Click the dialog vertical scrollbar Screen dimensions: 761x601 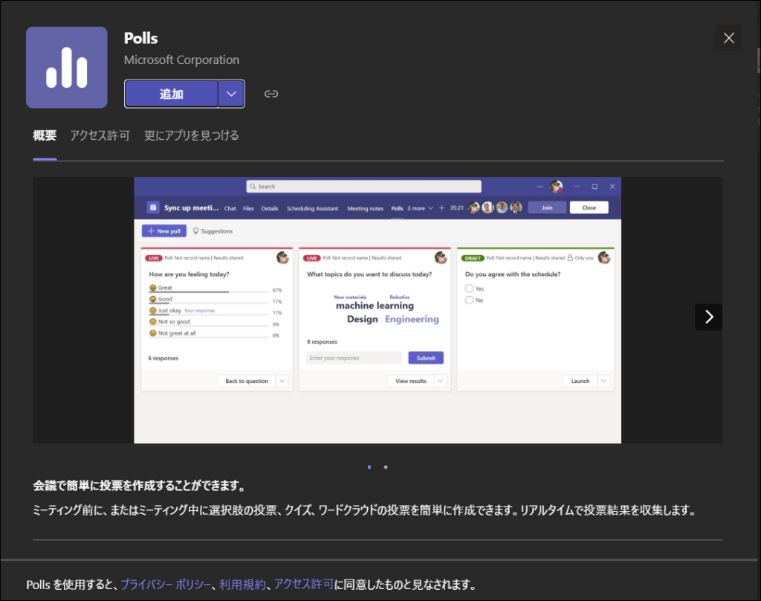759,61
